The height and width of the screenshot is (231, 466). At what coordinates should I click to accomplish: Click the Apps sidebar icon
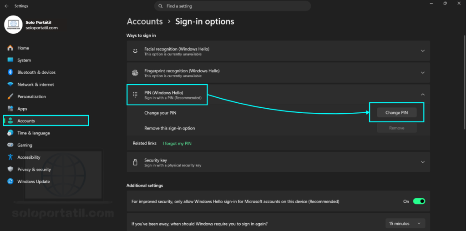tap(10, 109)
